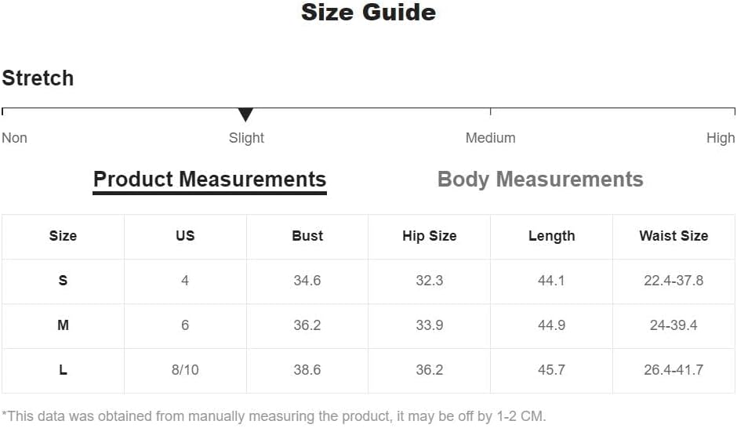The width and height of the screenshot is (737, 428).
Task: Click the black stretch indicator triangle
Action: click(245, 114)
